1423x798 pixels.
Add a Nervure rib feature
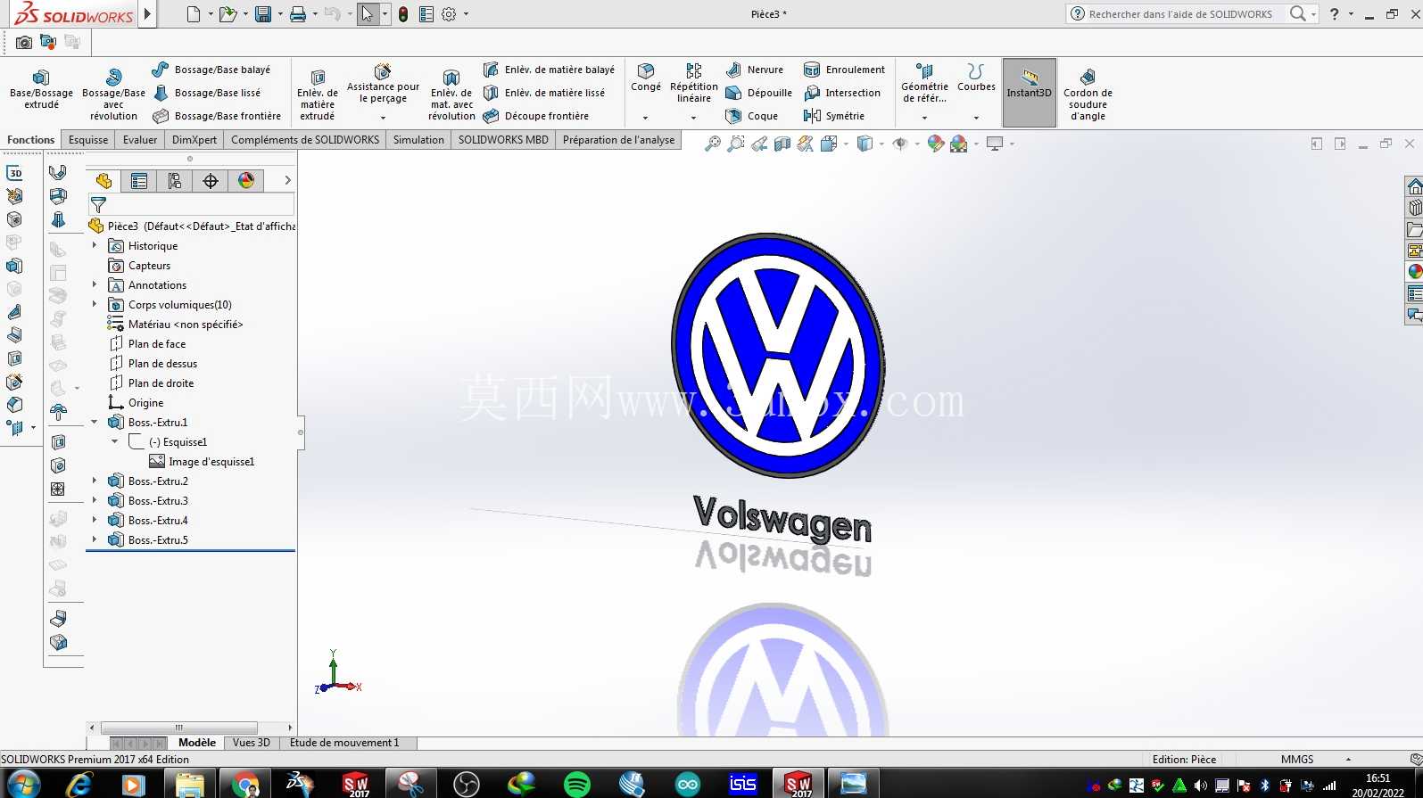[x=755, y=70]
